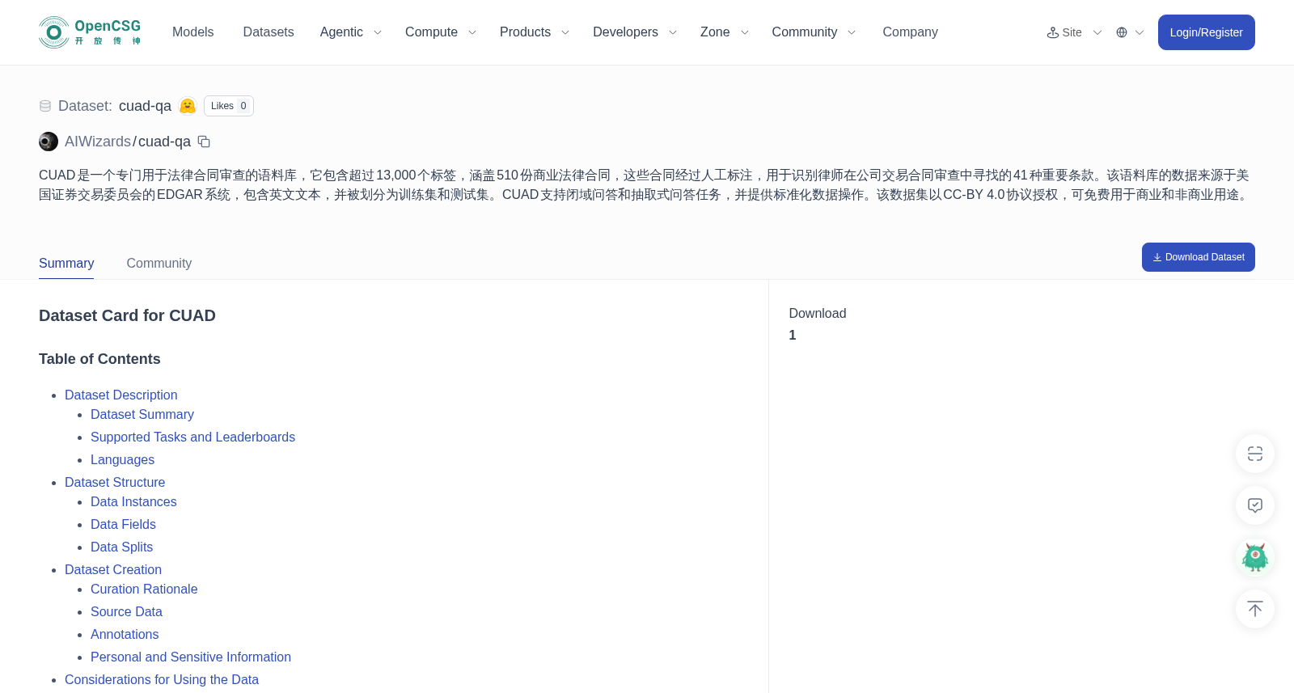
Task: Jump to Data Splits
Action: click(121, 547)
